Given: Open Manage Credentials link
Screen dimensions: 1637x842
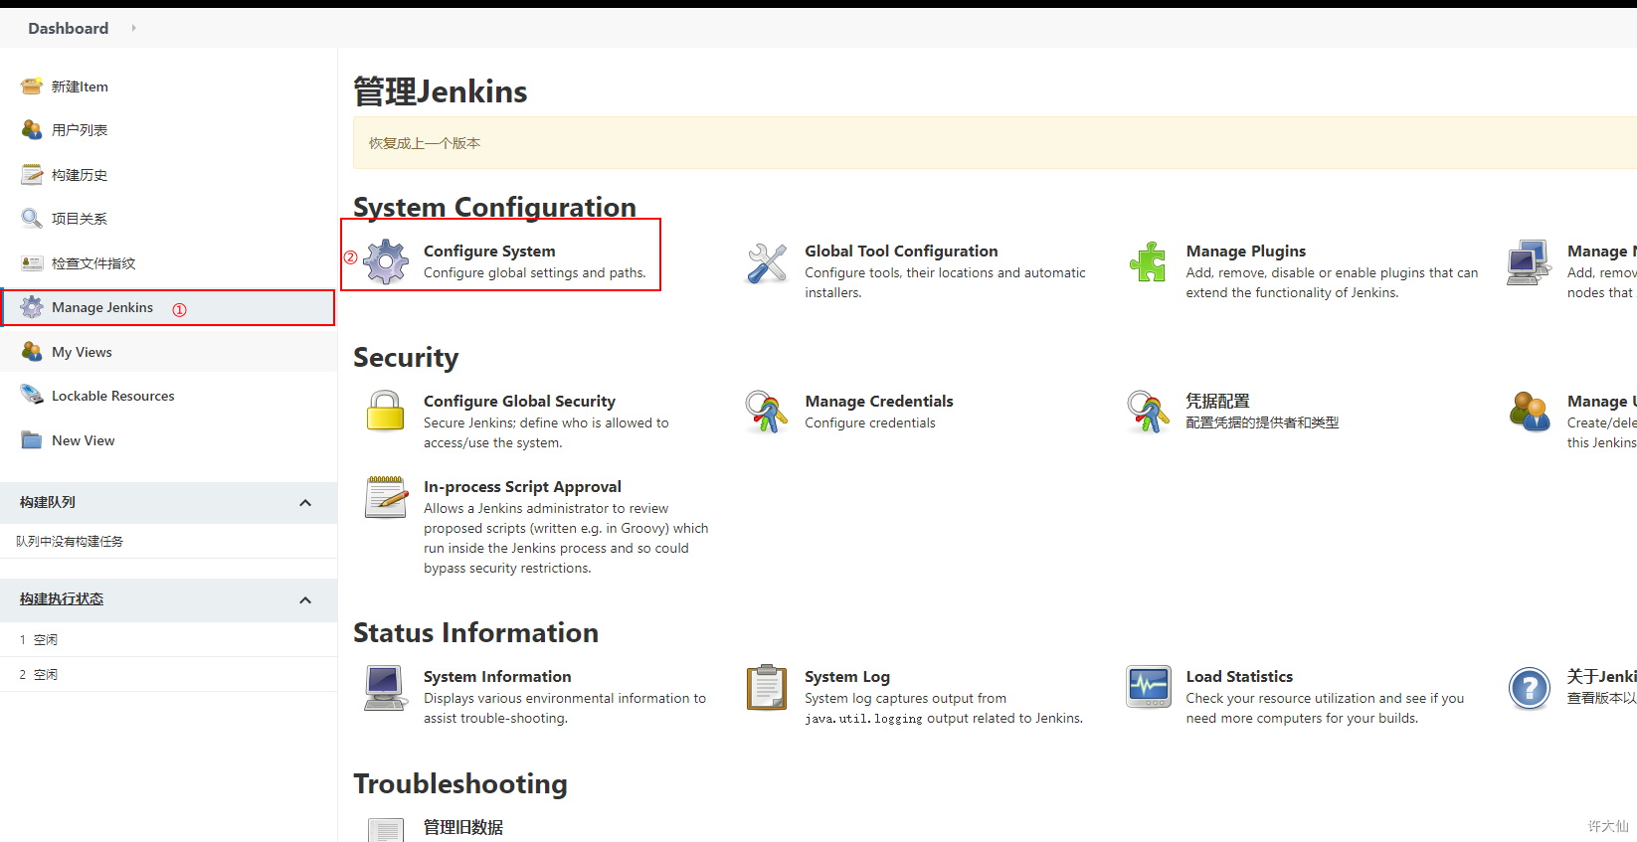Looking at the screenshot, I should [879, 402].
